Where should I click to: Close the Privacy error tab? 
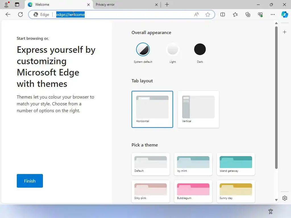pos(157,5)
